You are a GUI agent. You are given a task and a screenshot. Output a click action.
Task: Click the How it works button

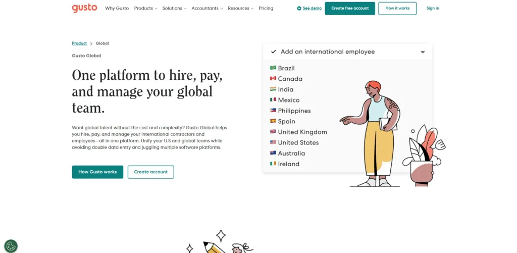397,8
